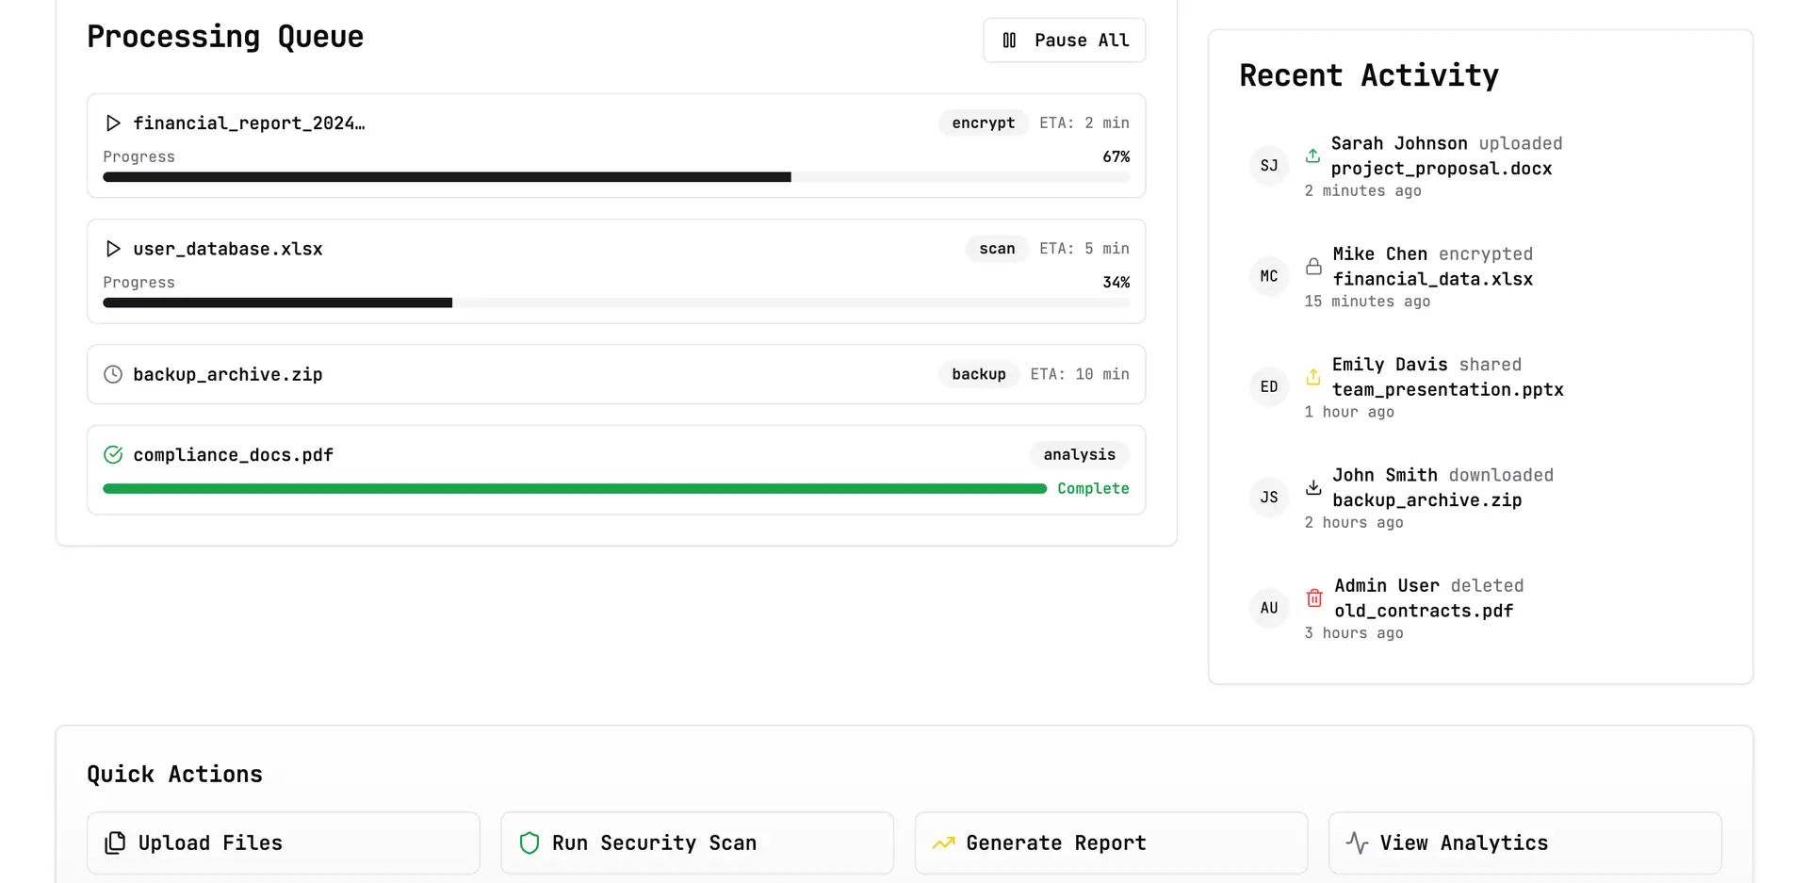Screen dimensions: 1809x883
Task: Click the financial report 67% progress bar
Action: click(x=615, y=177)
